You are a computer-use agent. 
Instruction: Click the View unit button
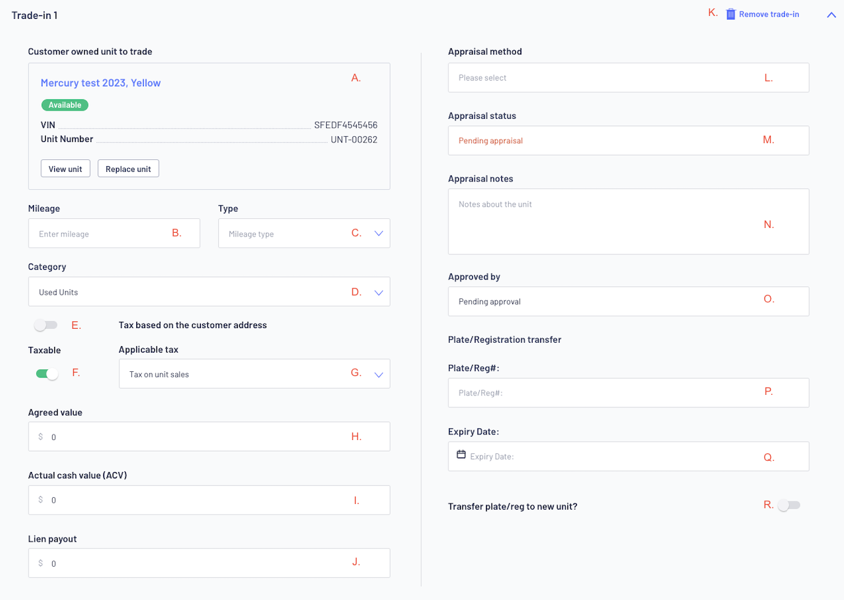(x=65, y=169)
